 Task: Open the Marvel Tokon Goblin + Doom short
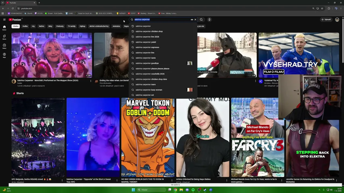pos(148,137)
